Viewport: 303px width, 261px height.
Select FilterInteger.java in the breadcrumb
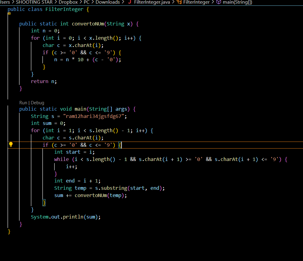(152, 2)
